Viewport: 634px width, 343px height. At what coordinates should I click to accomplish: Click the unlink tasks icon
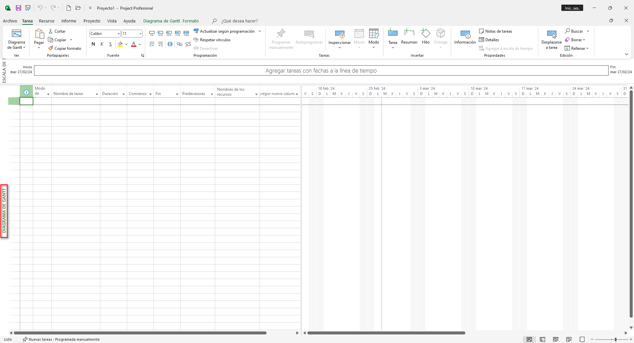(x=188, y=44)
